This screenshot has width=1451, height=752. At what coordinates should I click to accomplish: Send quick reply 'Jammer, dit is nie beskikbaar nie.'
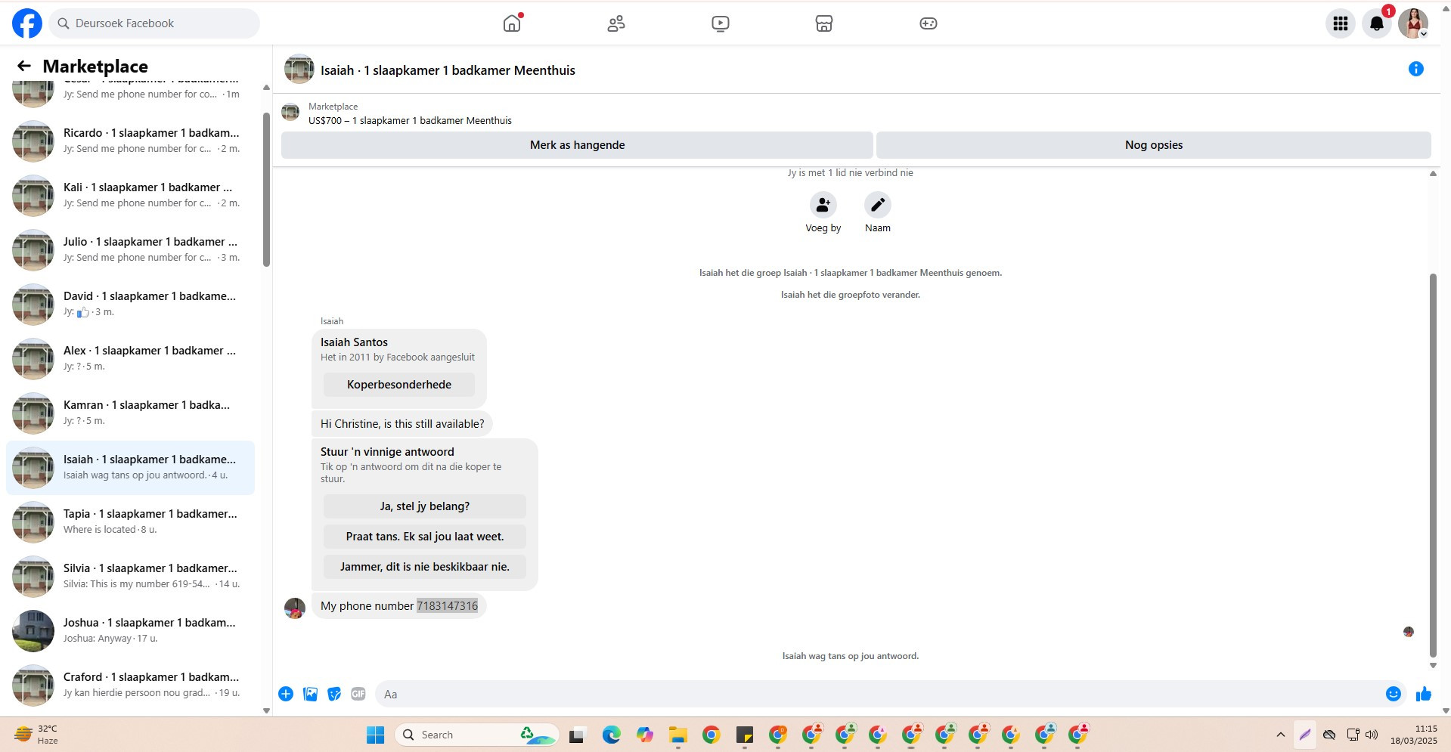[425, 567]
